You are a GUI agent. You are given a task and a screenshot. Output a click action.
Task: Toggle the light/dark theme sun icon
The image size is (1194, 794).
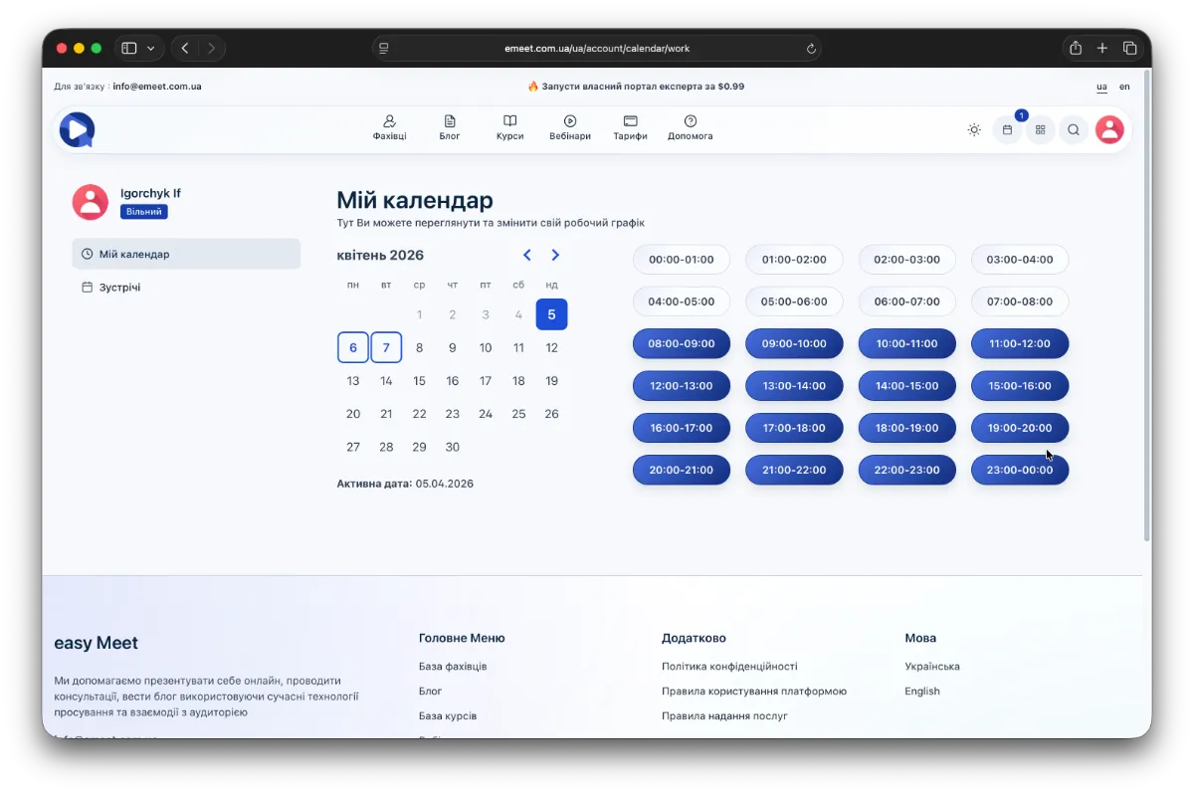[974, 129]
